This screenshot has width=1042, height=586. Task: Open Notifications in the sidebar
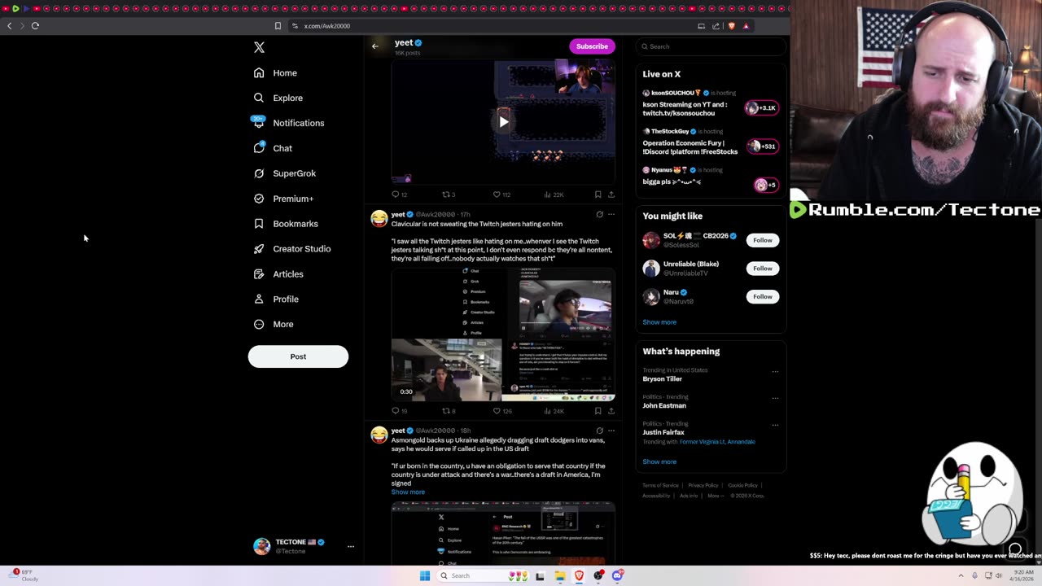288,123
